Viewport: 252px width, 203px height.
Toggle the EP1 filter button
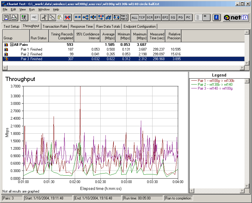click(158, 18)
